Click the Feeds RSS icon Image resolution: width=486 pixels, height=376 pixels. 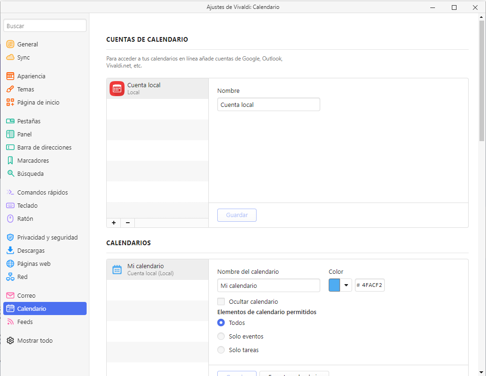(10, 322)
